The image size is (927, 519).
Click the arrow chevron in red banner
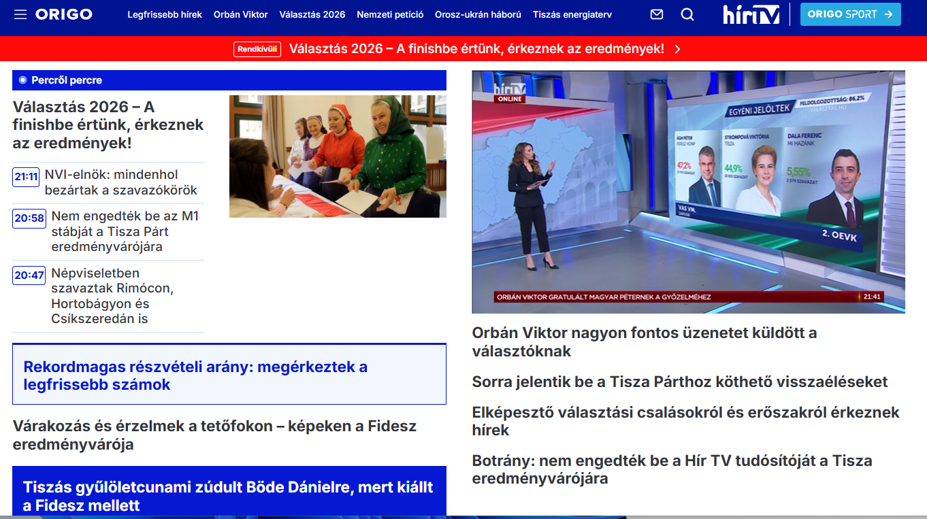pyautogui.click(x=677, y=49)
